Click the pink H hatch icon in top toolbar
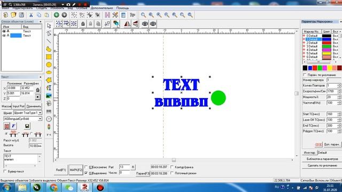The image size is (342, 192). 107,15
